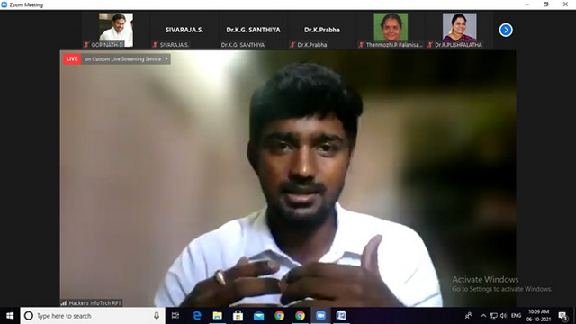576x324 pixels.
Task: Open the Windows Start menu
Action: click(x=10, y=316)
